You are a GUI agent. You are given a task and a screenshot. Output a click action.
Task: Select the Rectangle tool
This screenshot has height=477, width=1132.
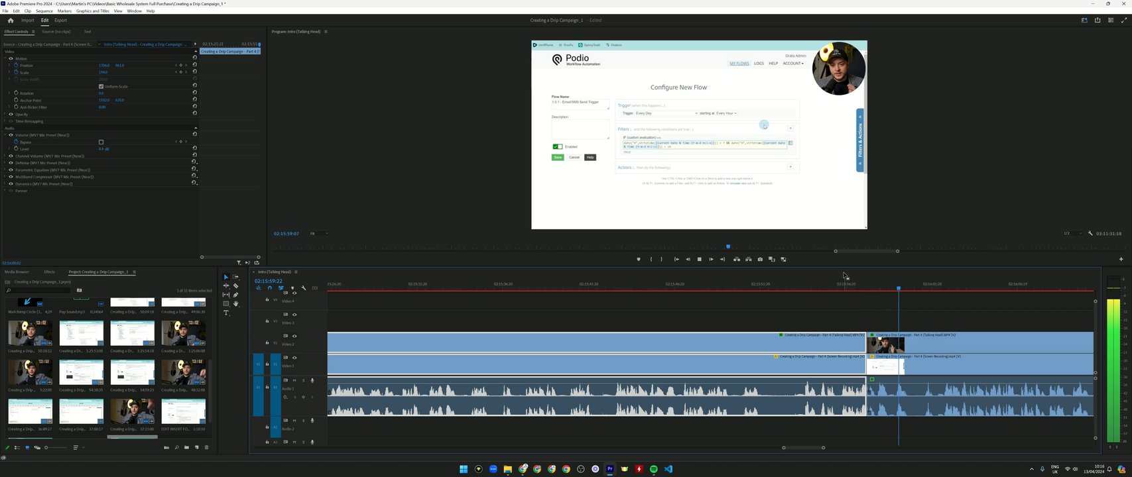pyautogui.click(x=225, y=303)
